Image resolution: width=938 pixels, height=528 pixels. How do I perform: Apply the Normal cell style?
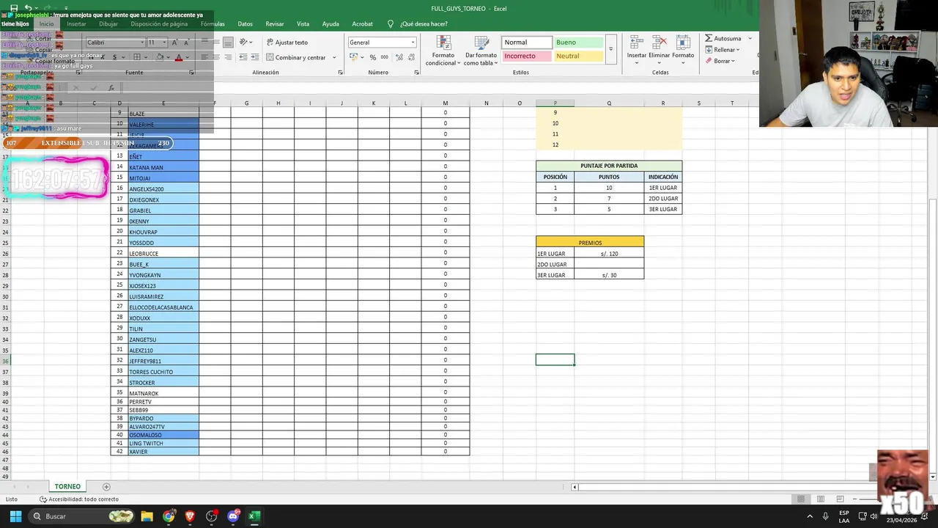[x=526, y=43]
